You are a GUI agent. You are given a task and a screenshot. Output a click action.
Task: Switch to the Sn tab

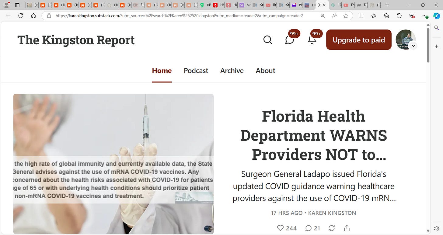pos(284,5)
